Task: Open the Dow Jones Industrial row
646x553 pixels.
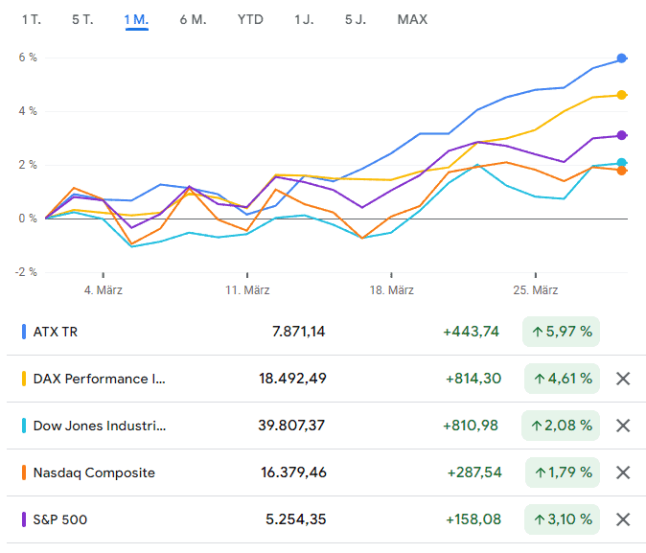Action: tap(326, 426)
